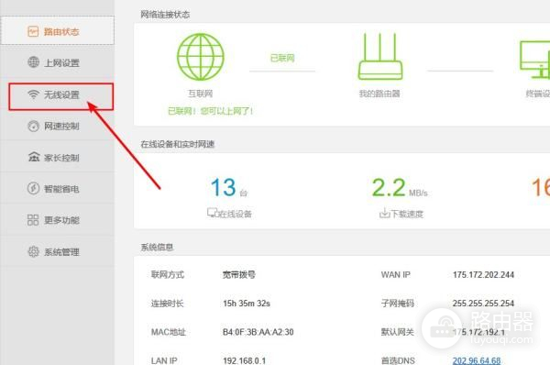Click the subnet mask value 255.255.255.254

pyautogui.click(x=483, y=304)
